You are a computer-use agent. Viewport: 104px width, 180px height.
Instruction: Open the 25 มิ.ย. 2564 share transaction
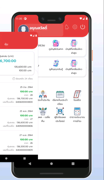(x=16, y=94)
